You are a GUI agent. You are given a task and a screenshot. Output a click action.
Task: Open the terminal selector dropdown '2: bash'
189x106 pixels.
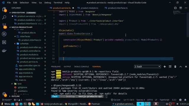coord(147,67)
